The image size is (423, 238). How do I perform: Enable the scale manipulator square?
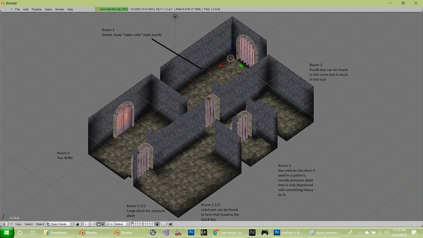tap(112, 224)
